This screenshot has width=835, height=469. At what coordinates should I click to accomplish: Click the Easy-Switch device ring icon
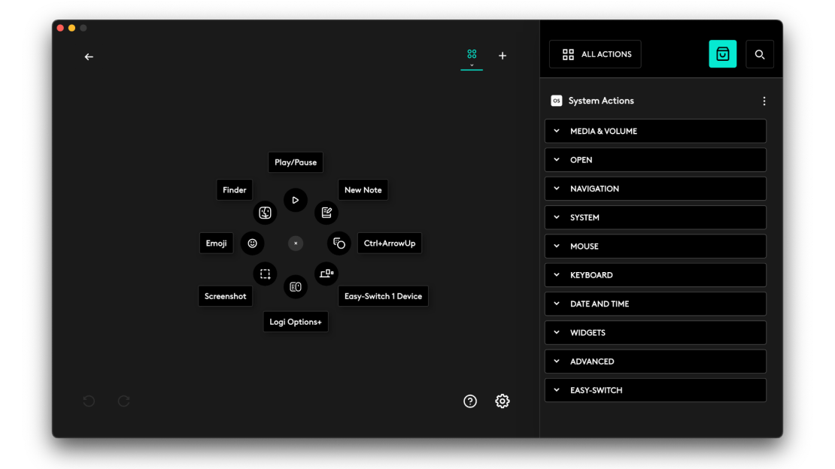[x=326, y=274]
